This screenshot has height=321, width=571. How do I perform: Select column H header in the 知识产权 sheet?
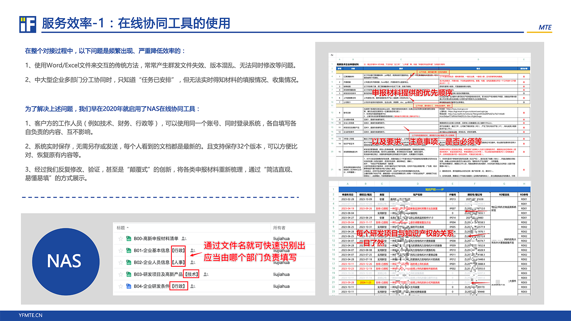click(x=524, y=184)
